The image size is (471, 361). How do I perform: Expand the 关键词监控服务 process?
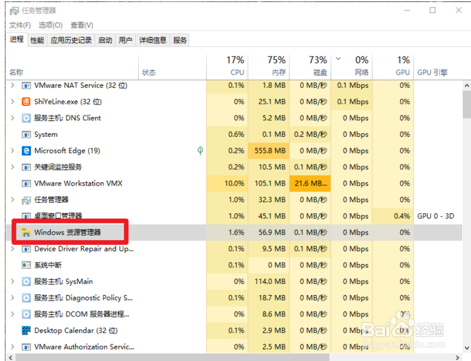point(12,167)
